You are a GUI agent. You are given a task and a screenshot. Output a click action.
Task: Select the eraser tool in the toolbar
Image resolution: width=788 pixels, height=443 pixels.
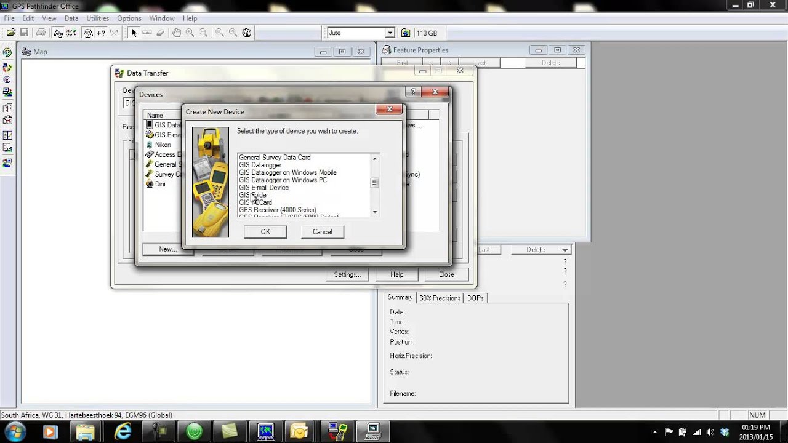click(161, 33)
